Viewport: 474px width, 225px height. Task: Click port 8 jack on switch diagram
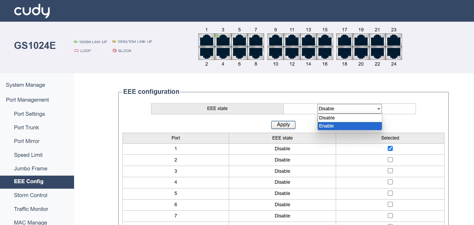click(x=256, y=53)
